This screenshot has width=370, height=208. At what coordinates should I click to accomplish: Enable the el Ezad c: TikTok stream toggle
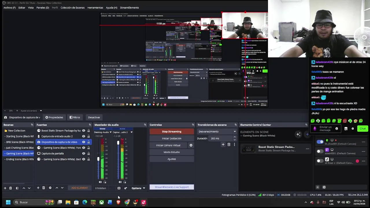(320, 161)
